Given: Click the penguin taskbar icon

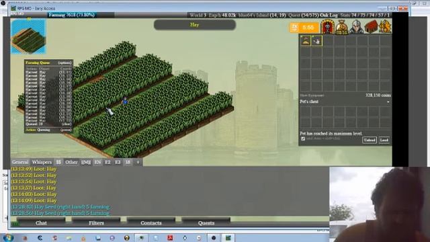Looking at the screenshot, I should point(185,237).
